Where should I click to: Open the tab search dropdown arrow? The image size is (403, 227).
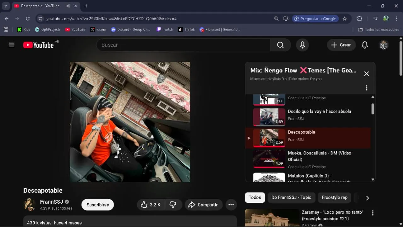6,6
